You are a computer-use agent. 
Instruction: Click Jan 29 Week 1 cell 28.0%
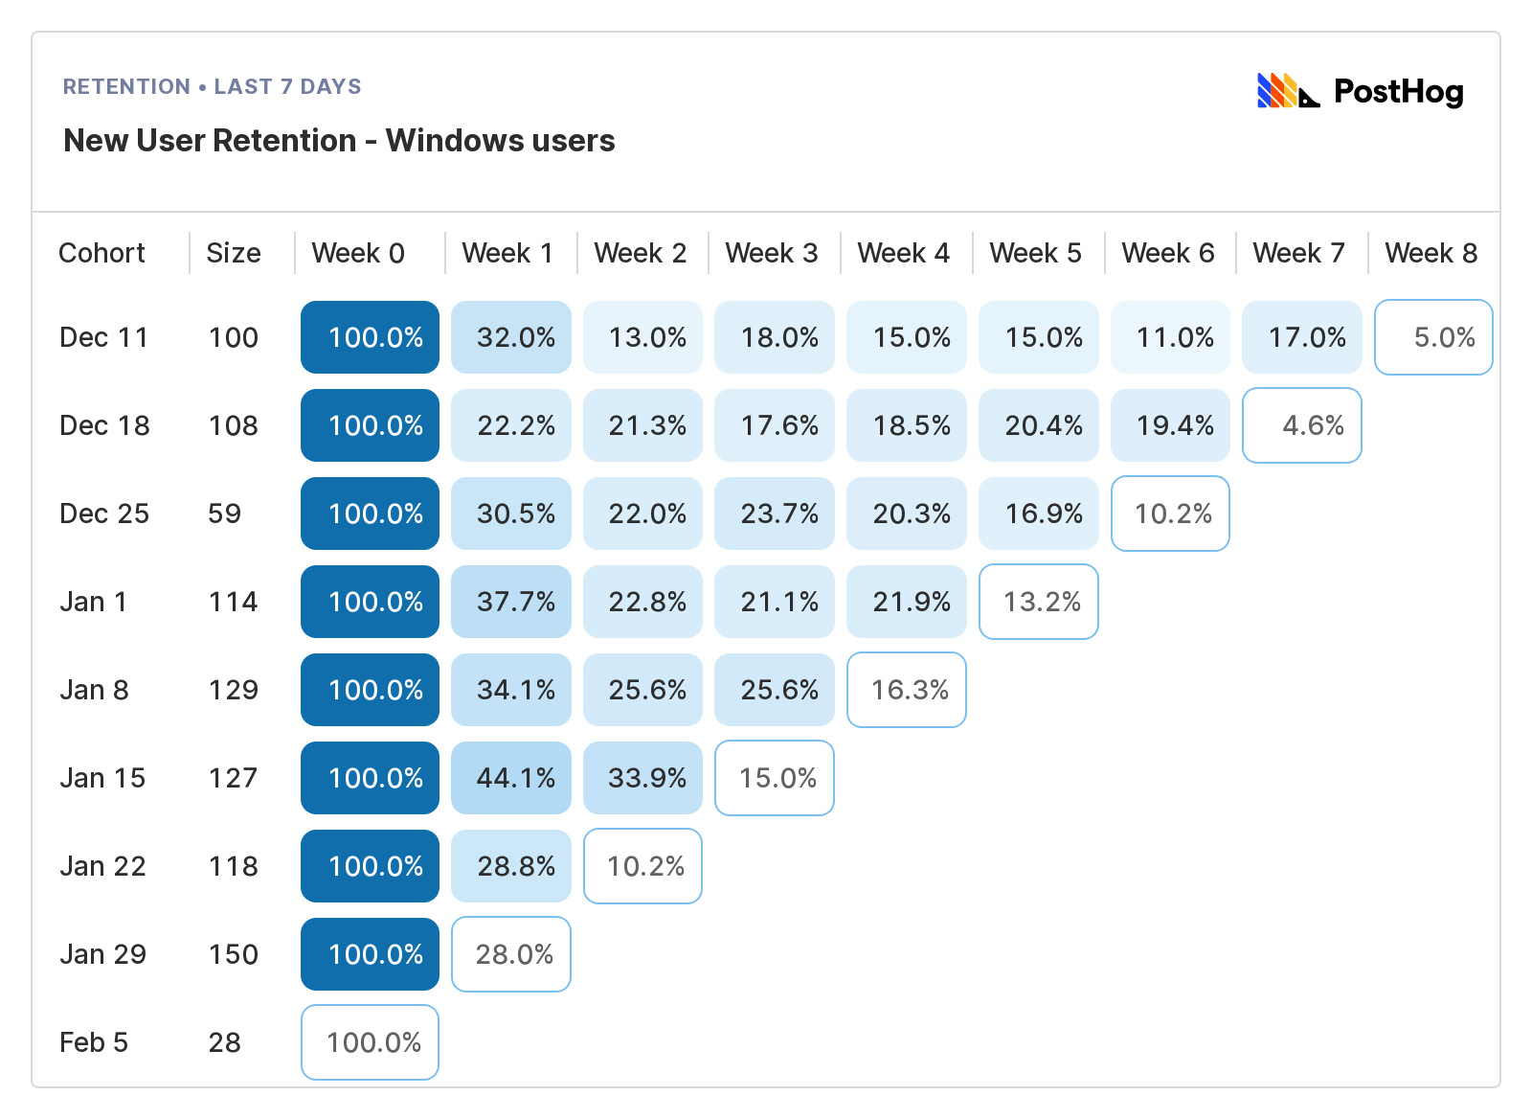(x=511, y=954)
